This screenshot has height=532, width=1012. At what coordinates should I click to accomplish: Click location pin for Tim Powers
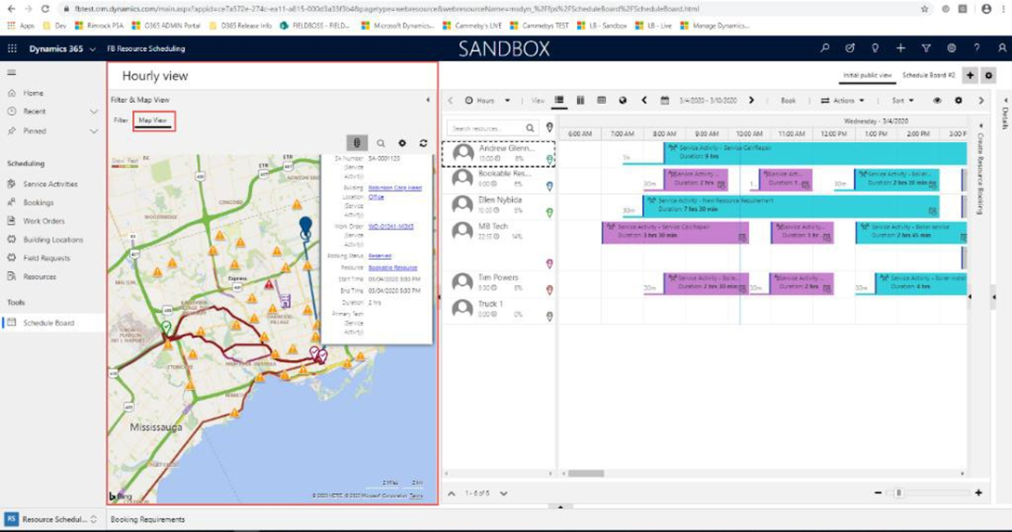click(550, 291)
